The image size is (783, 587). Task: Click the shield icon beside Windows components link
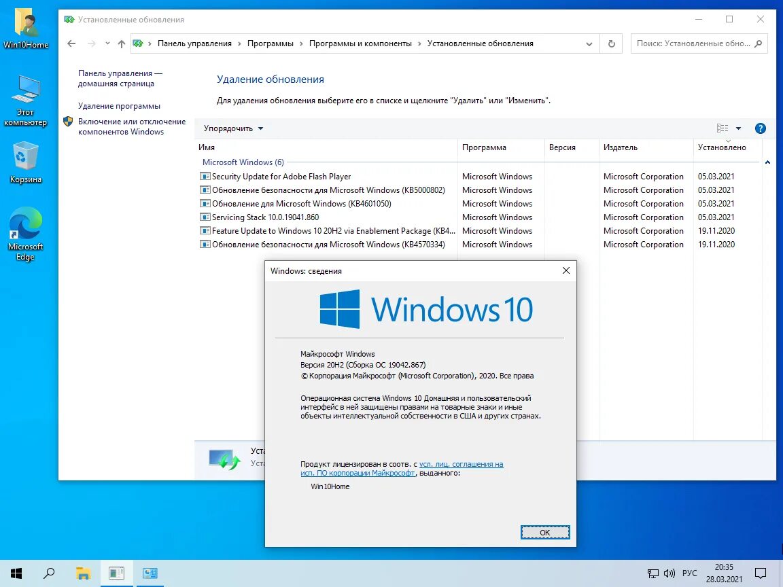67,122
